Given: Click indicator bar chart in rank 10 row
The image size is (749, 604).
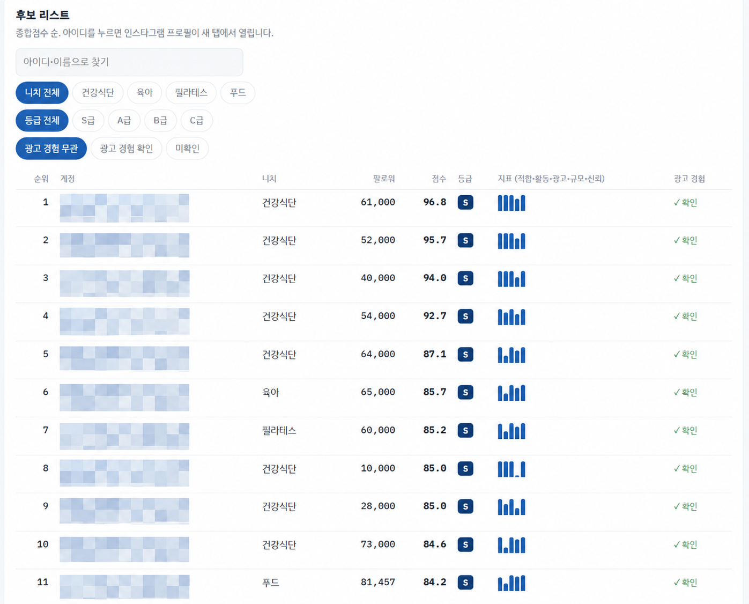Looking at the screenshot, I should (x=511, y=544).
